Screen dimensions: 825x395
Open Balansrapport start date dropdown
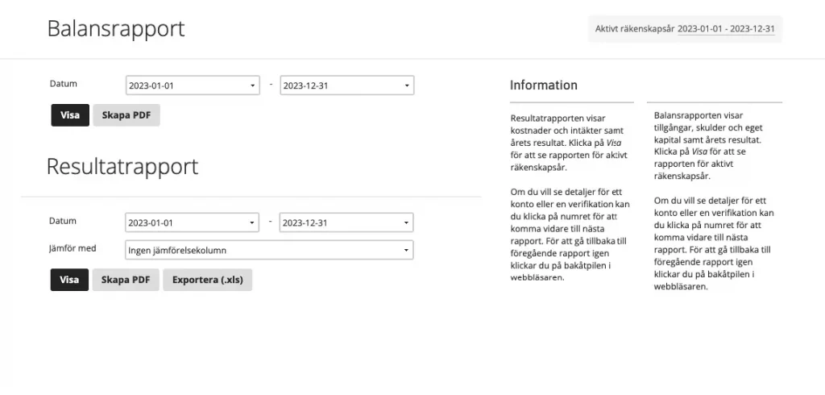click(x=193, y=85)
